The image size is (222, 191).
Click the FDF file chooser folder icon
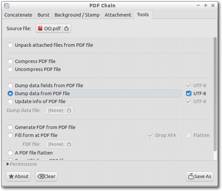coord(69,144)
